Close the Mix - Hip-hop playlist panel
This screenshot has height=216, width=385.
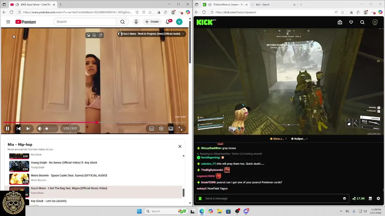pos(180,146)
